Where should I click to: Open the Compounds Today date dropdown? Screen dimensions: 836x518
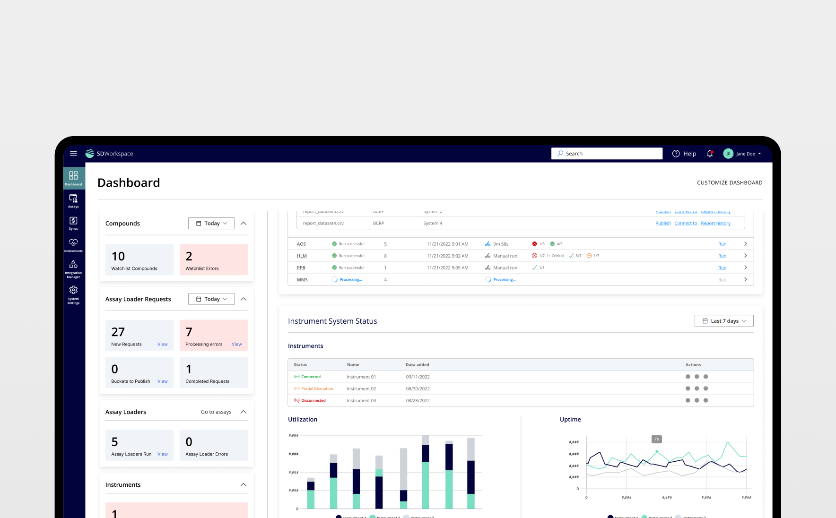coord(211,223)
